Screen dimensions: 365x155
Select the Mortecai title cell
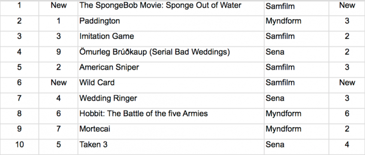tap(171, 132)
